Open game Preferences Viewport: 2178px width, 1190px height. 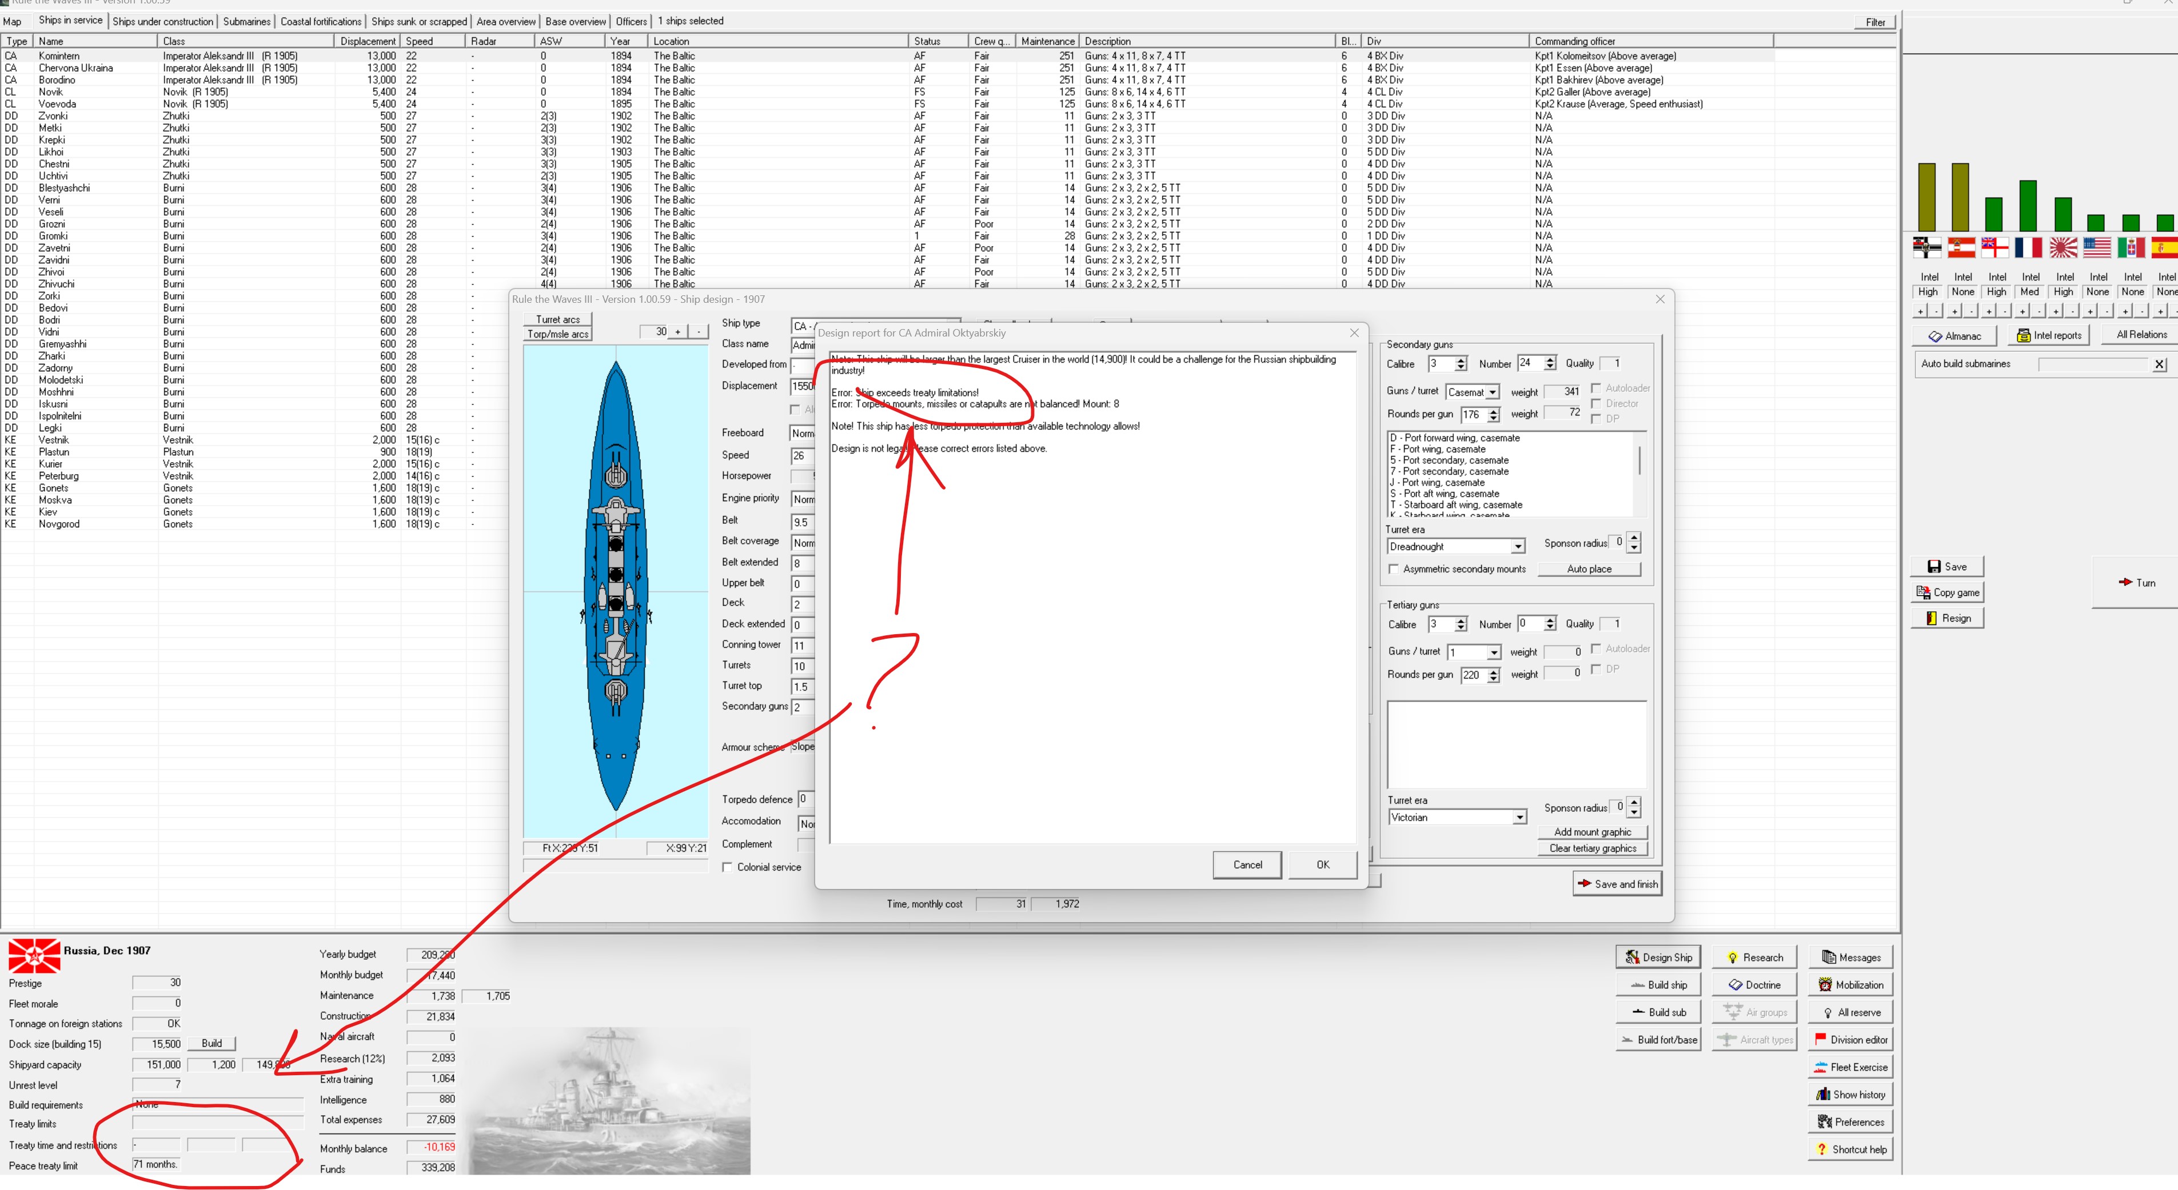click(1850, 1121)
